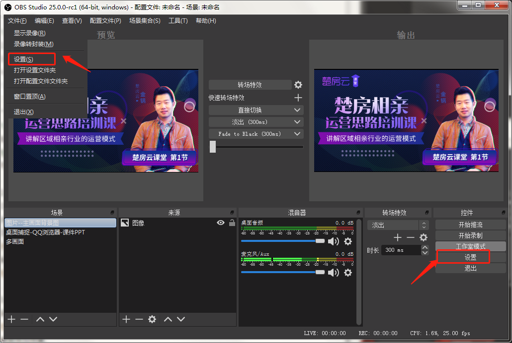Open source properties gear in 来源 panel
The width and height of the screenshot is (512, 343).
(152, 319)
